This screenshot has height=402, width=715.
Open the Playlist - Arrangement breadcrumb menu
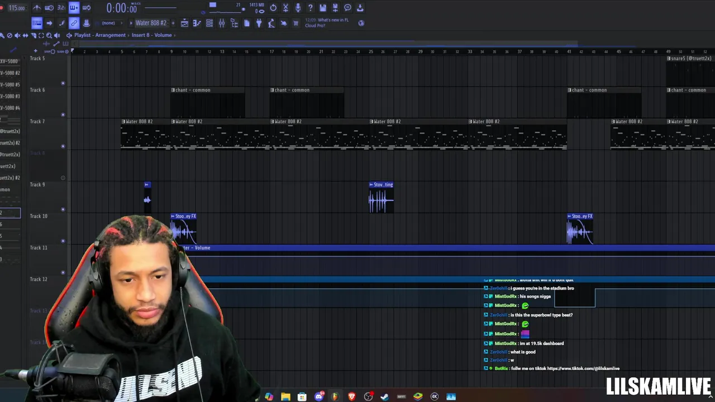(100, 35)
